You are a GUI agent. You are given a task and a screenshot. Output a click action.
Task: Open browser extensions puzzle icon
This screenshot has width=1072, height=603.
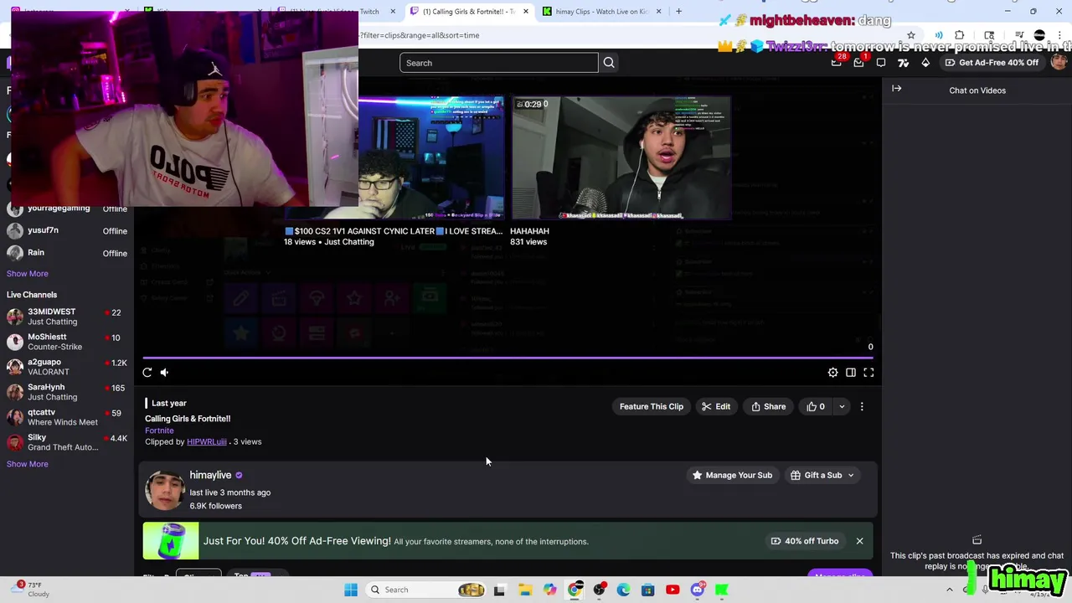pos(960,35)
